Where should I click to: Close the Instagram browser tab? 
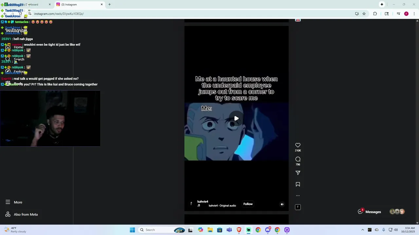(101, 5)
